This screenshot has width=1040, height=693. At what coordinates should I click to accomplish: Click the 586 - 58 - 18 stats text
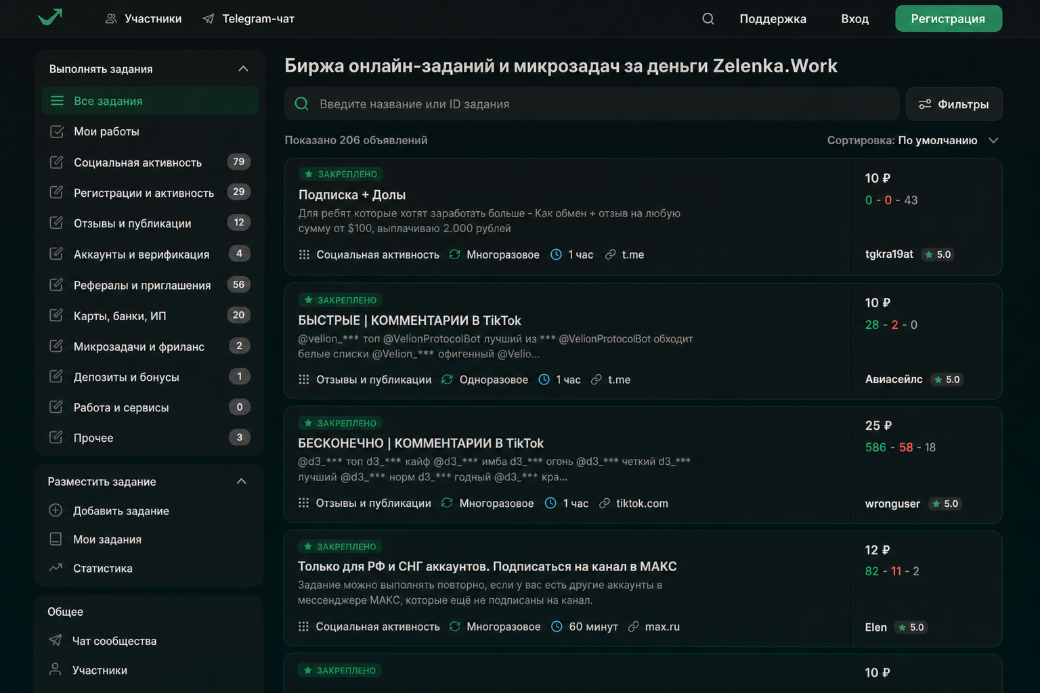point(901,447)
